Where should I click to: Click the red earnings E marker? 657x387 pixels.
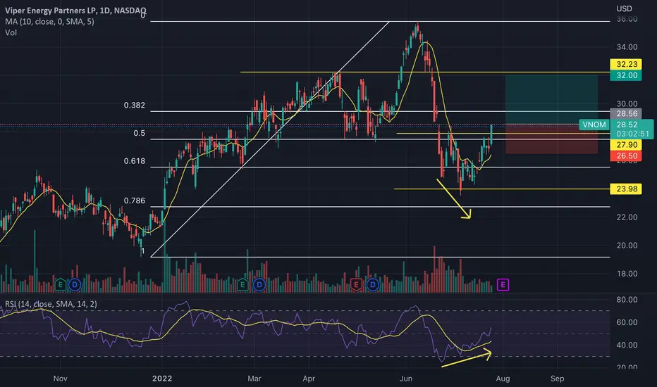(356, 285)
